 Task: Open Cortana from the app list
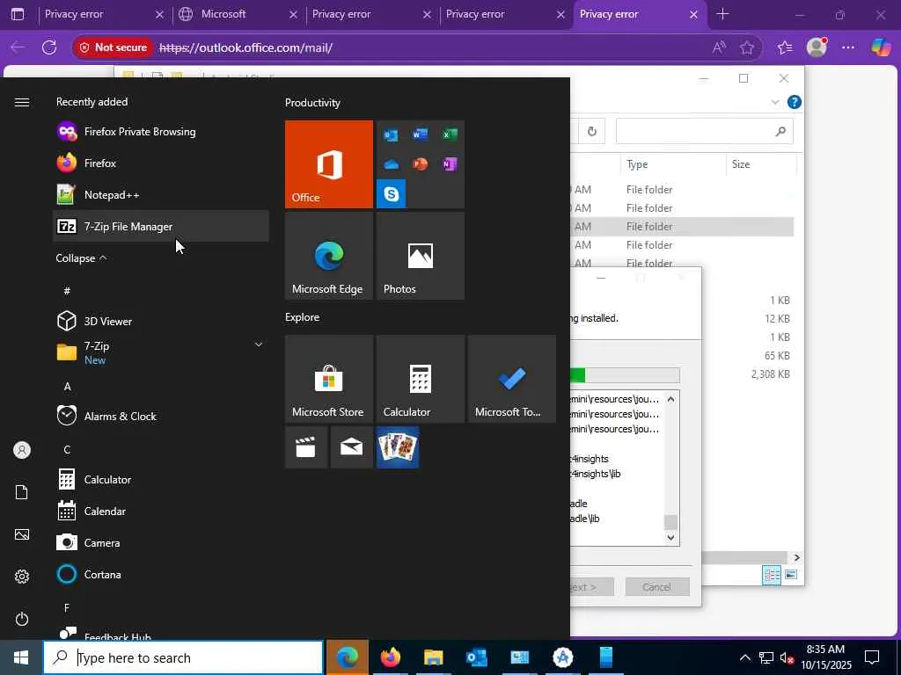[x=161, y=573]
